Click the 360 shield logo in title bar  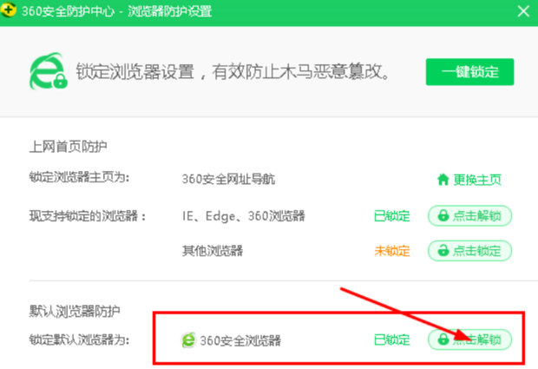[8, 10]
